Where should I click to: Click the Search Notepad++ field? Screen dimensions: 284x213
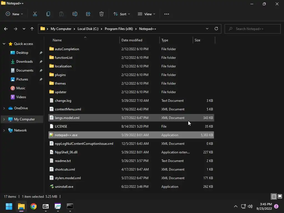coord(252,29)
